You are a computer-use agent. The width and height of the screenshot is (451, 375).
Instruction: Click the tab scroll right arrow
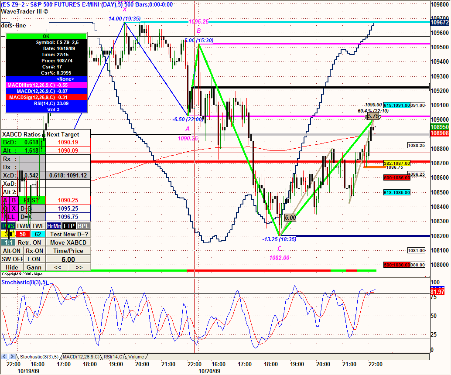tap(12, 357)
